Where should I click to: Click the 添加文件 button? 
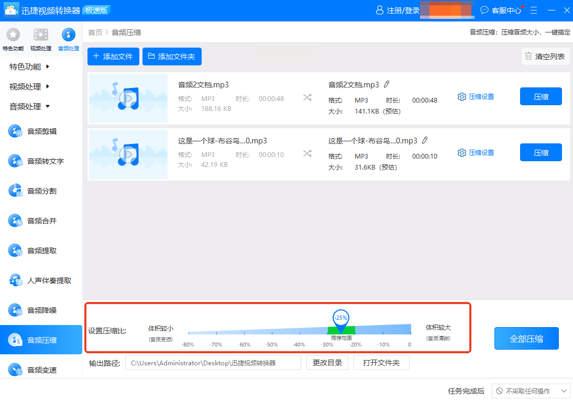pyautogui.click(x=113, y=56)
